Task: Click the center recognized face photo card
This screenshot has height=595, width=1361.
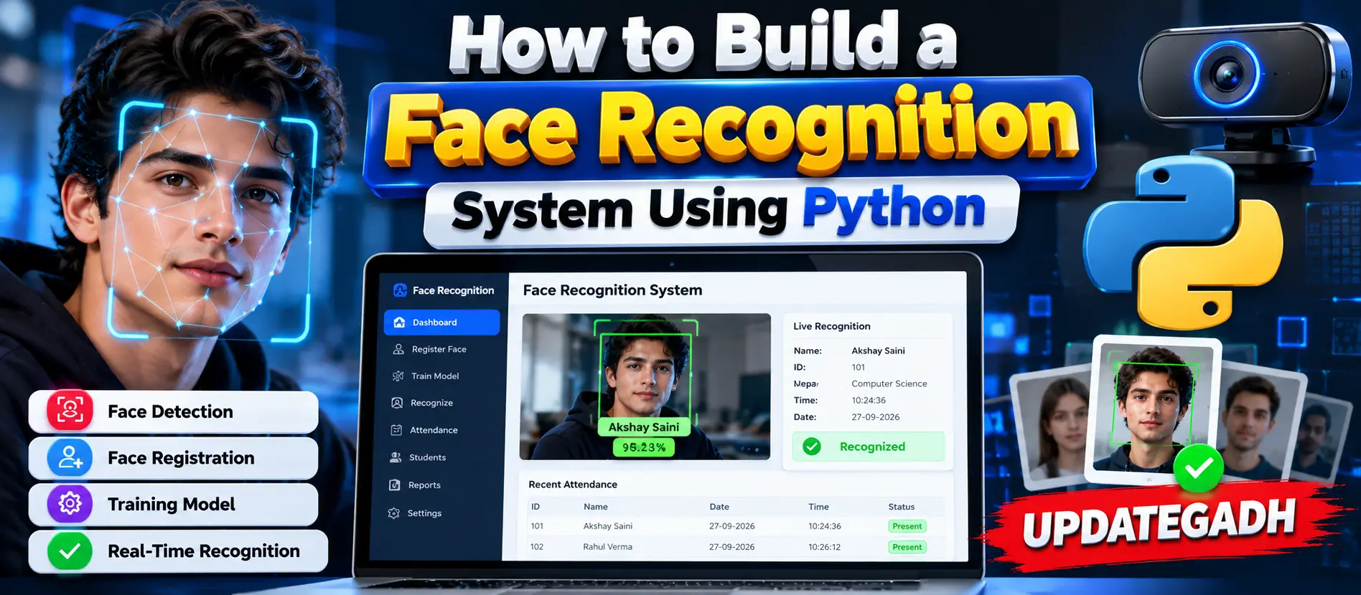Action: (x=1154, y=409)
